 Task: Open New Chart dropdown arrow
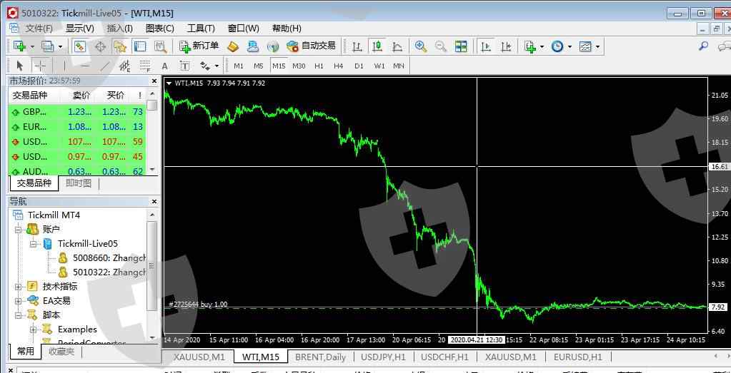(x=32, y=46)
